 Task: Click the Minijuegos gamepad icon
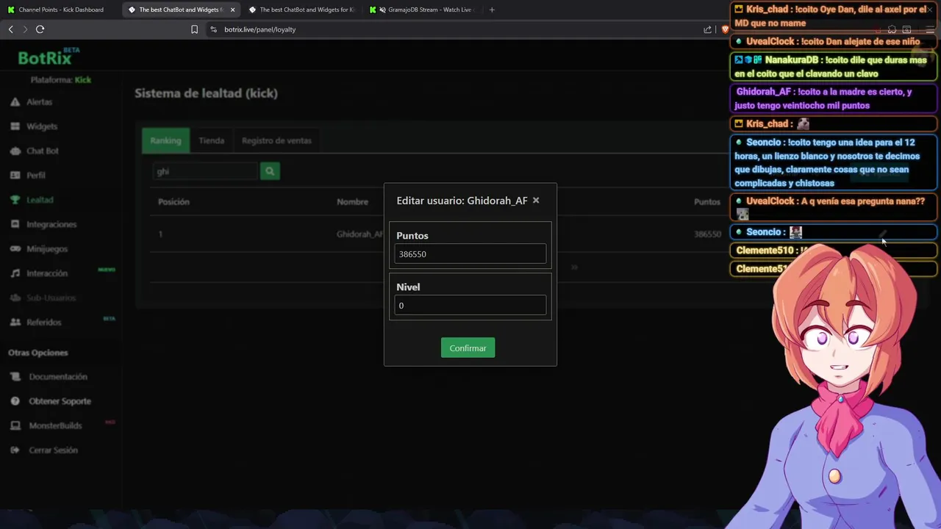point(15,248)
